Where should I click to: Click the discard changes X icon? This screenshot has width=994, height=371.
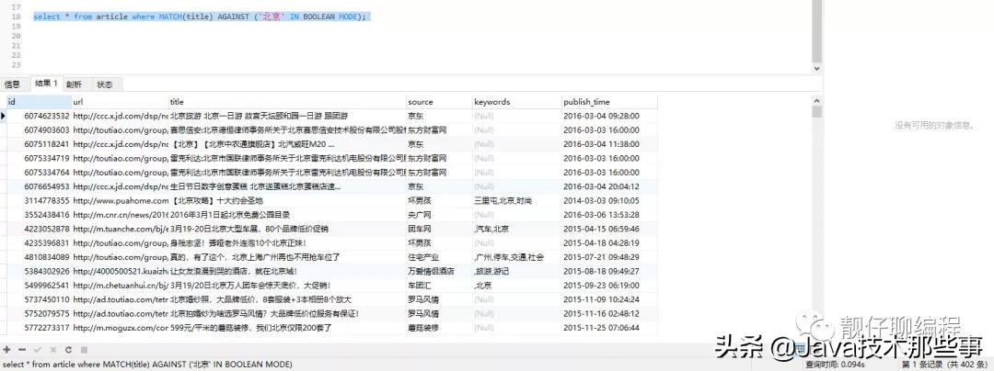(x=53, y=350)
